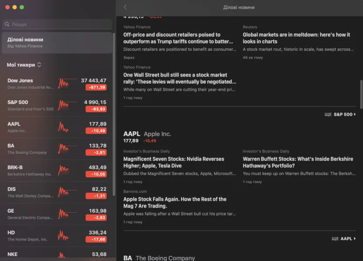363x261 pixels.
Task: Select the DIS Walt Disney ticker row
Action: click(x=57, y=192)
